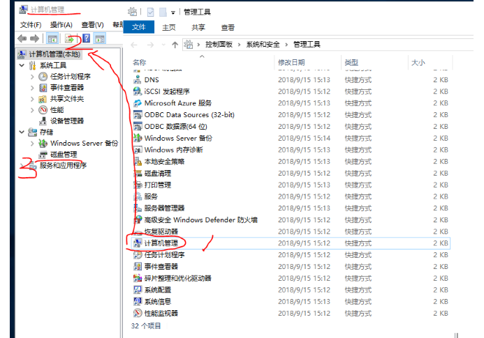Viewport: 484px width, 338px height.
Task: Select the 打印管理 icon
Action: coord(138,185)
